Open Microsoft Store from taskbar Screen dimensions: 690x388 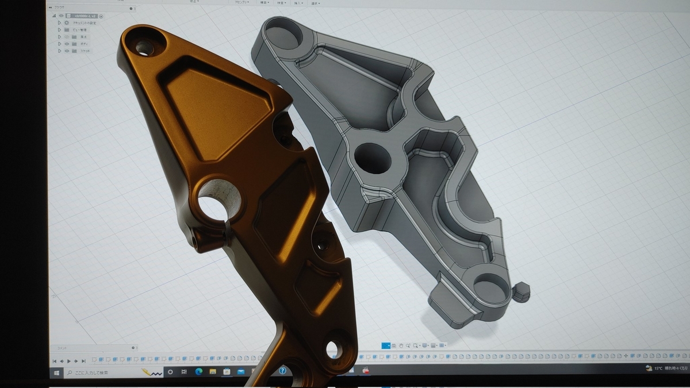pyautogui.click(x=227, y=372)
